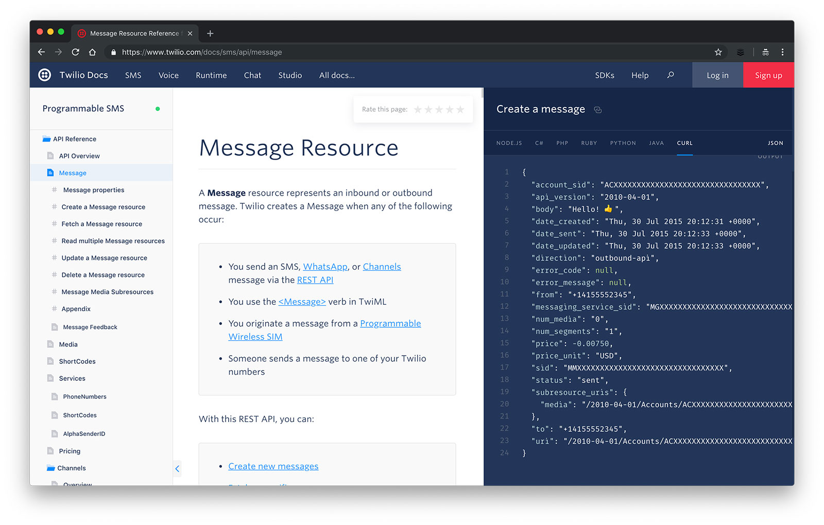Select the NODE.JS code tab

[x=509, y=143]
